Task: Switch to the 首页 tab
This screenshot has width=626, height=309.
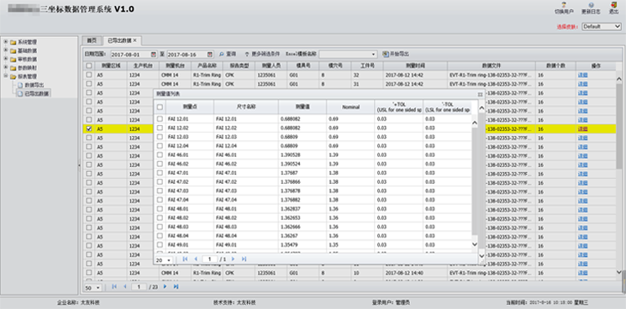Action: (92, 40)
